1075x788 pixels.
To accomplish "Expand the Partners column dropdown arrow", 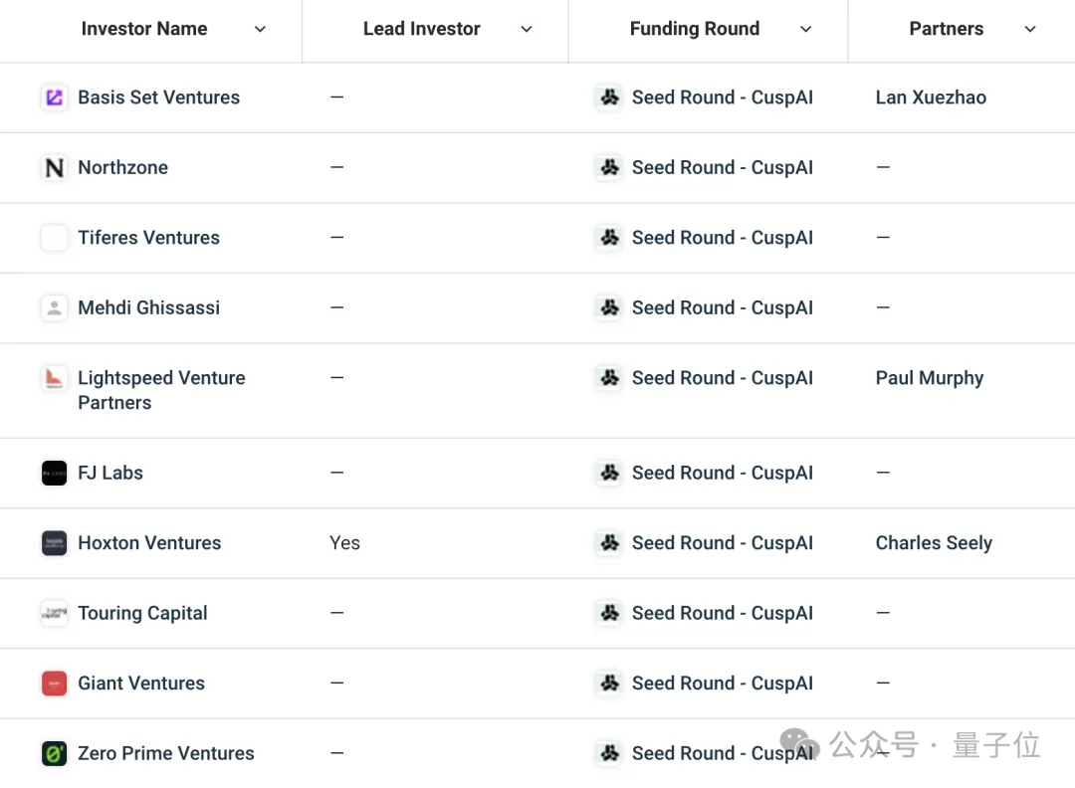I will [x=1030, y=30].
